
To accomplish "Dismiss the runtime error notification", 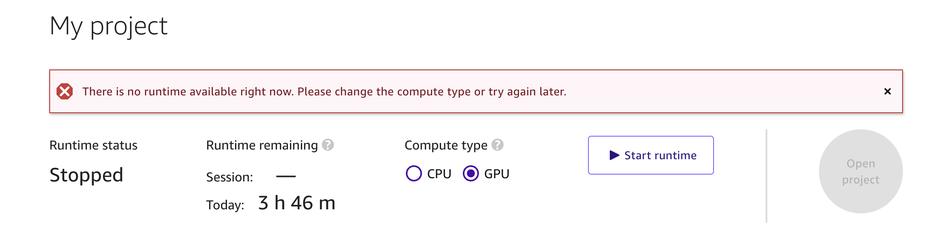I will (x=887, y=91).
